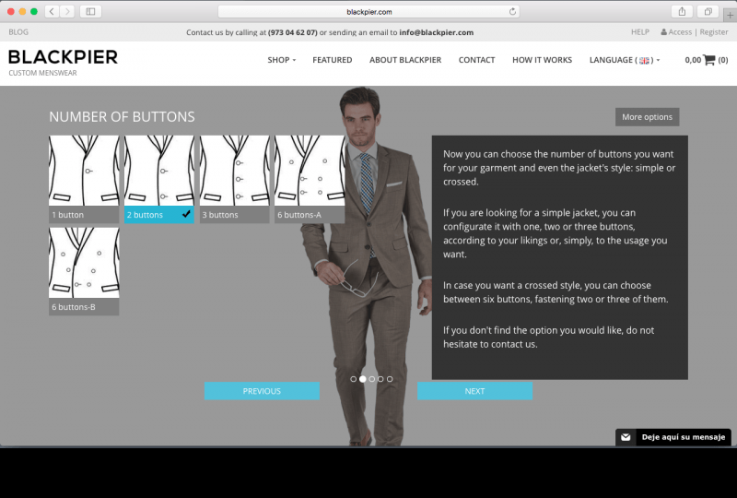The image size is (737, 498).
Task: Select the 2 buttons jacket option
Action: [x=158, y=179]
